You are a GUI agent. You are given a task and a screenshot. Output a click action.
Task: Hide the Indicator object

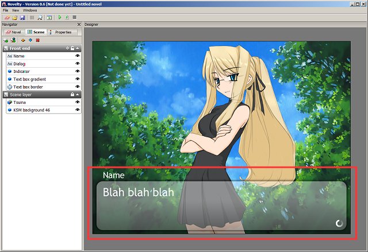(77, 71)
